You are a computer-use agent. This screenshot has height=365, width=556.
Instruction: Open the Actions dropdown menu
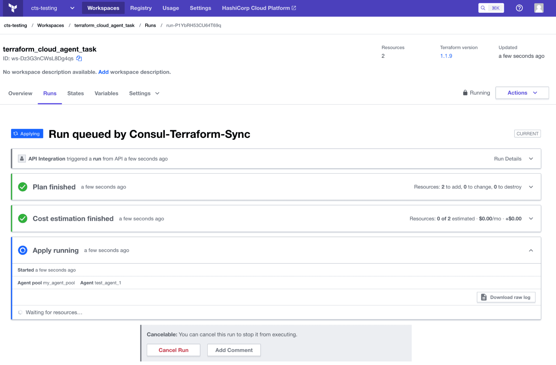522,93
